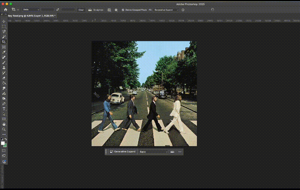The width and height of the screenshot is (300, 190).
Task: Select the Move tool
Action: pos(4,21)
